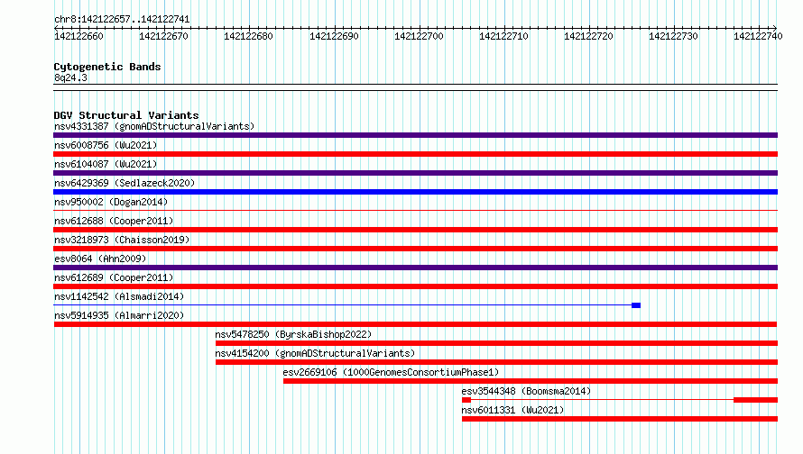
Task: Open esv2669106 (1000GenomesConsortiumPhase1) label
Action: click(x=391, y=372)
